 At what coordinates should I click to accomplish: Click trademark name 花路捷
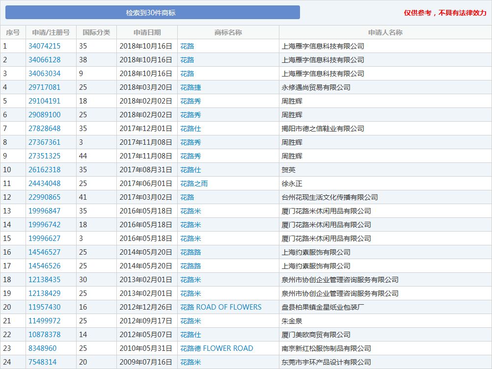(191, 87)
